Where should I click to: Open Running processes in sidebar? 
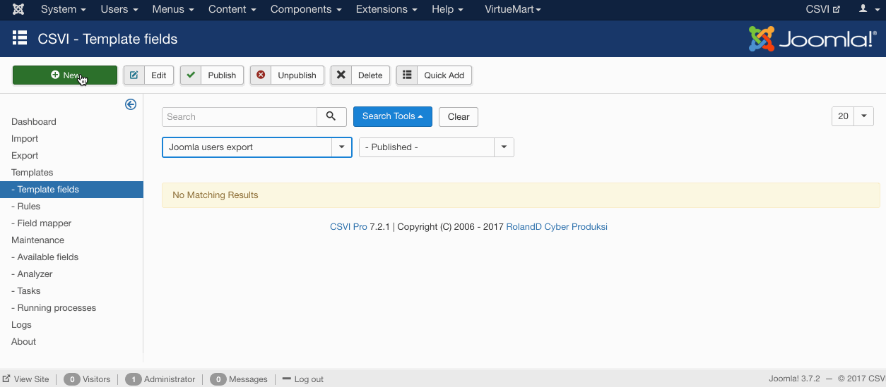54,308
